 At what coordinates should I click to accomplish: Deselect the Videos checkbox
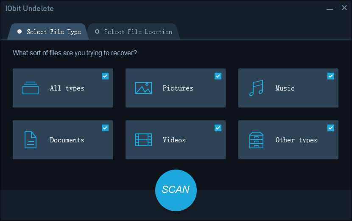click(x=218, y=128)
